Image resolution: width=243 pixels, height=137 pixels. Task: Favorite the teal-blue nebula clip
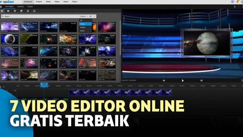[41, 48]
